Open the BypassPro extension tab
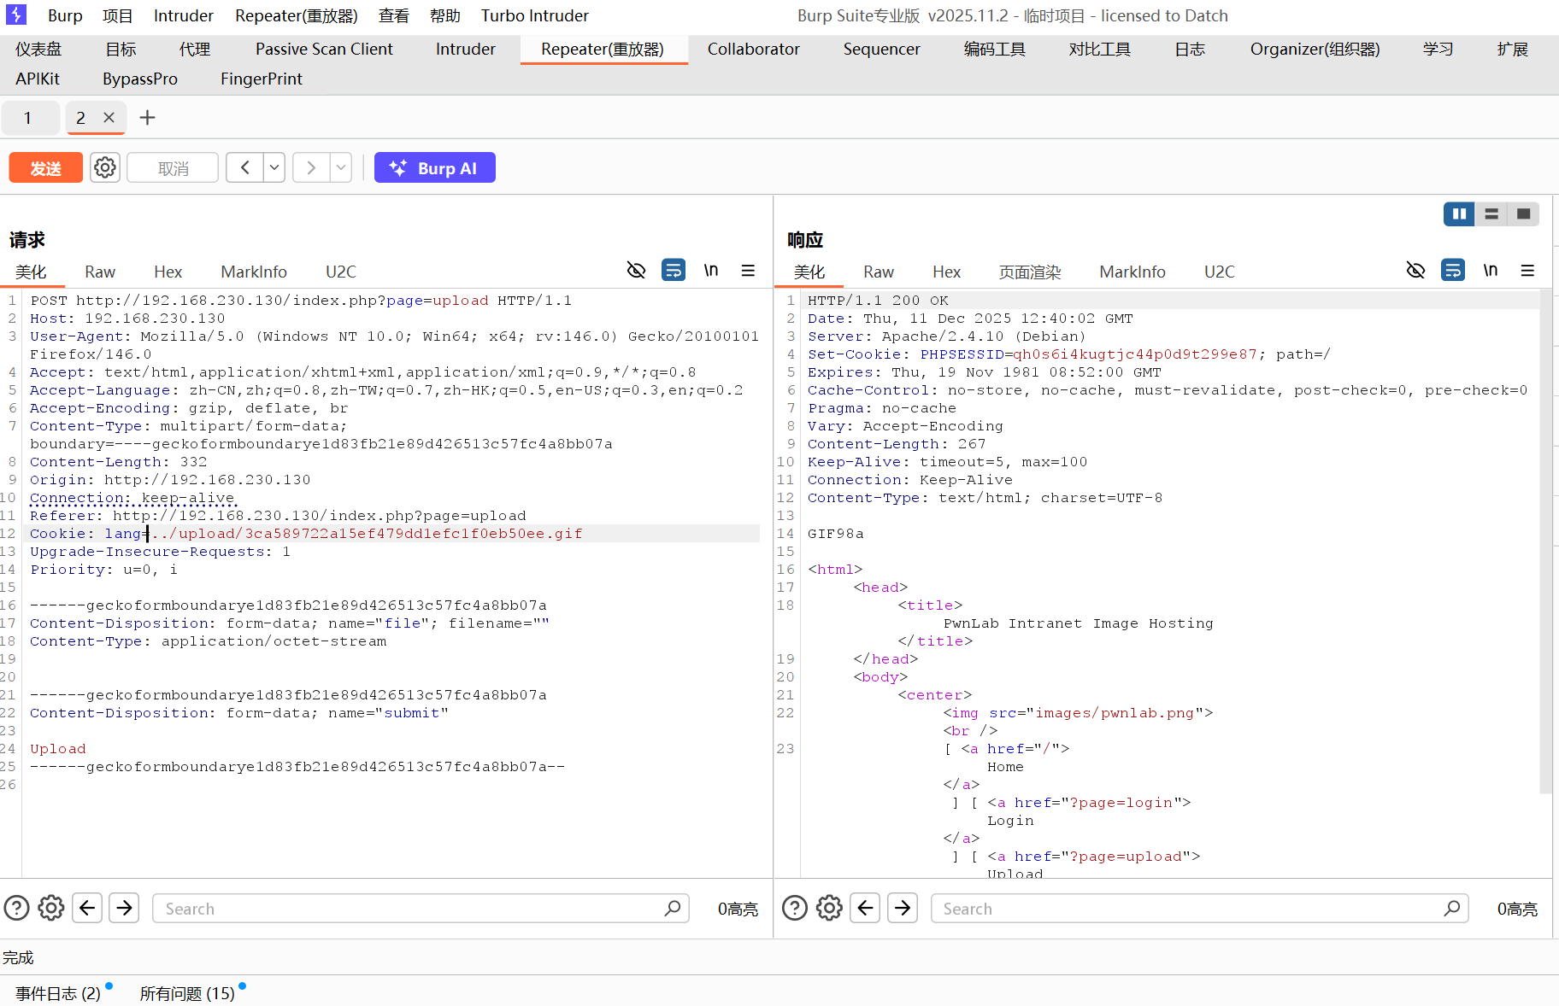The height and width of the screenshot is (1006, 1559). 140,79
